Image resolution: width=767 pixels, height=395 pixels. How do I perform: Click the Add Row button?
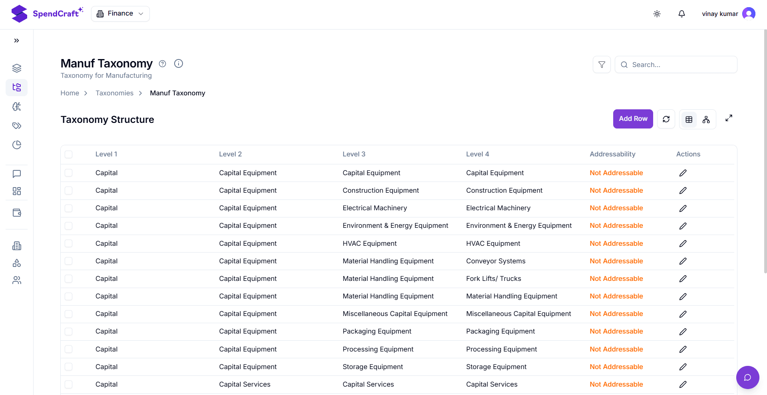[x=633, y=118]
